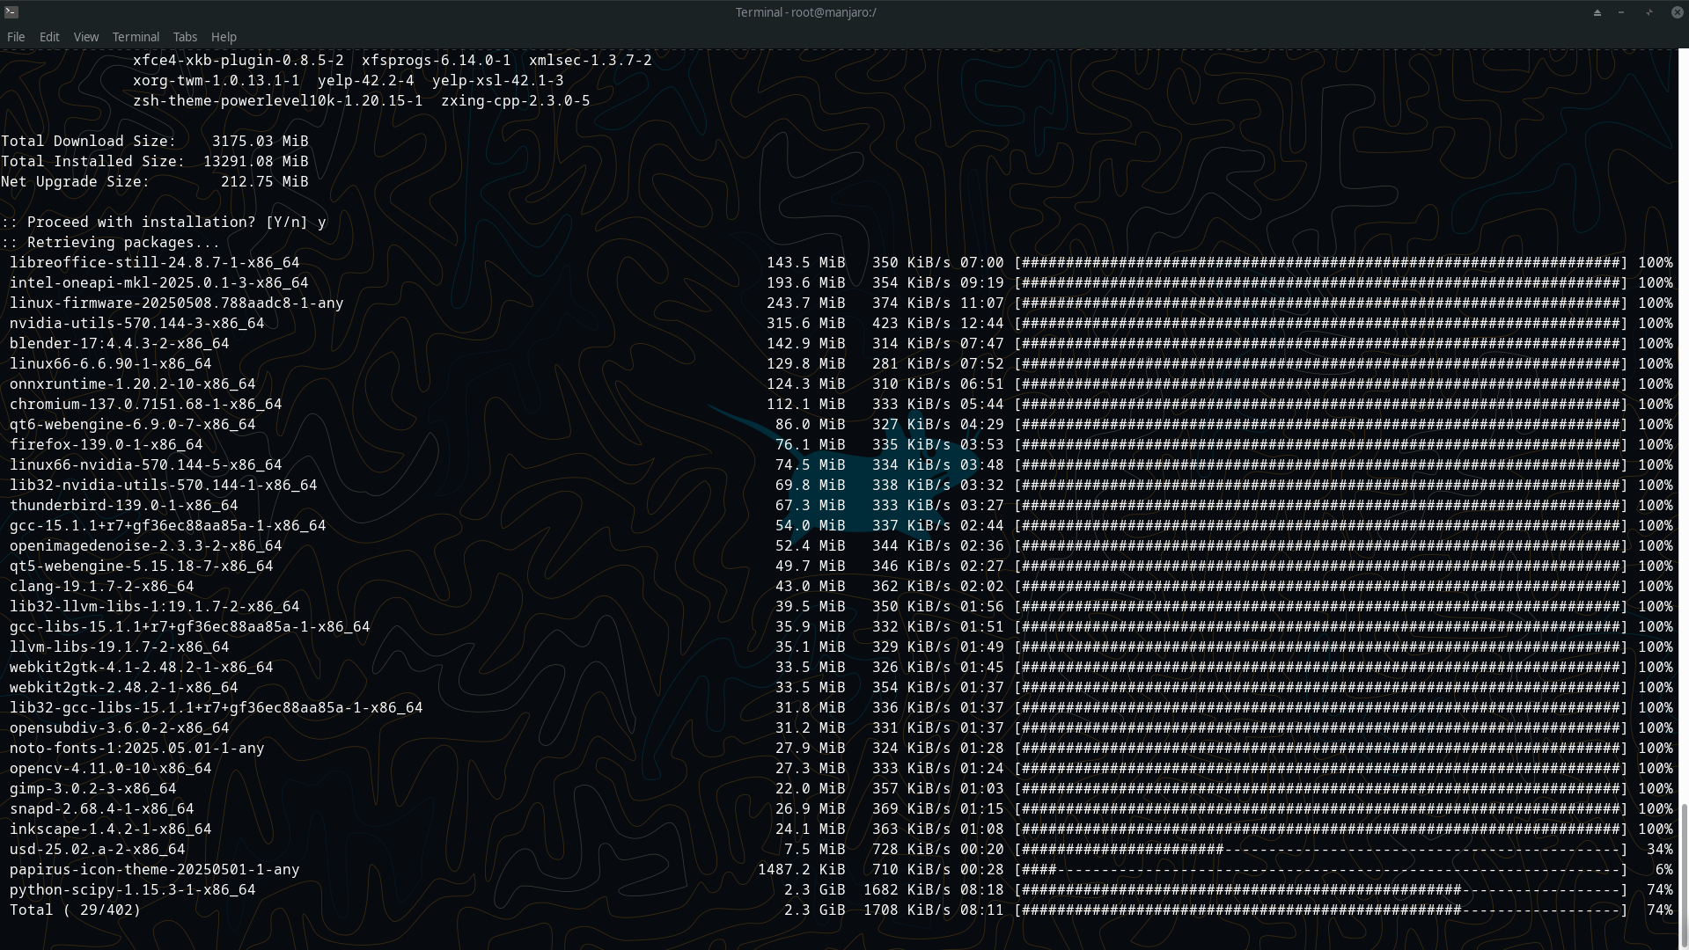Click the Total ( 29/402 ) summary line
Viewport: 1689px width, 950px height.
(73, 910)
